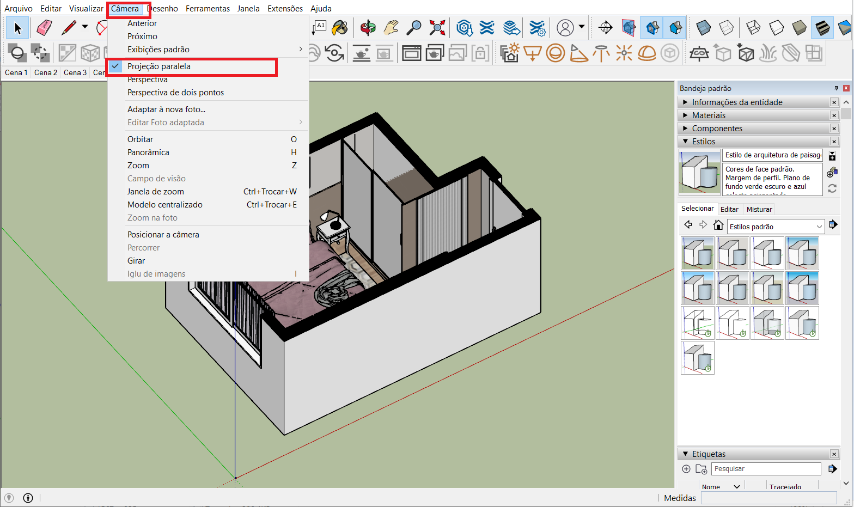854x507 pixels.
Task: Choose the Pencil line tool
Action: click(69, 27)
